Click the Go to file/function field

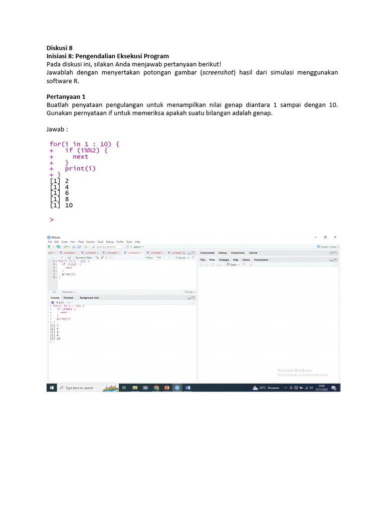tap(106, 247)
